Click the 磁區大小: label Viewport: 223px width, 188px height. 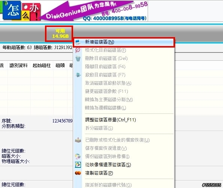[x=11, y=156]
